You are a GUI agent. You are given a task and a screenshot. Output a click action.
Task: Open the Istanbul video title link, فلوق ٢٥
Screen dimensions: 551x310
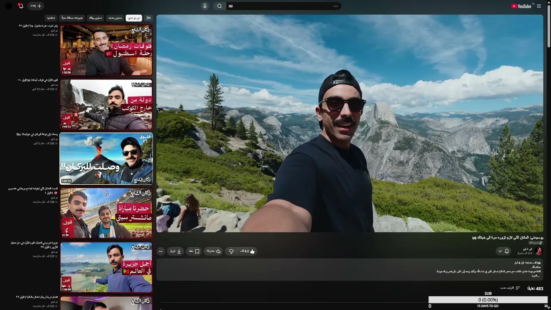click(x=38, y=26)
